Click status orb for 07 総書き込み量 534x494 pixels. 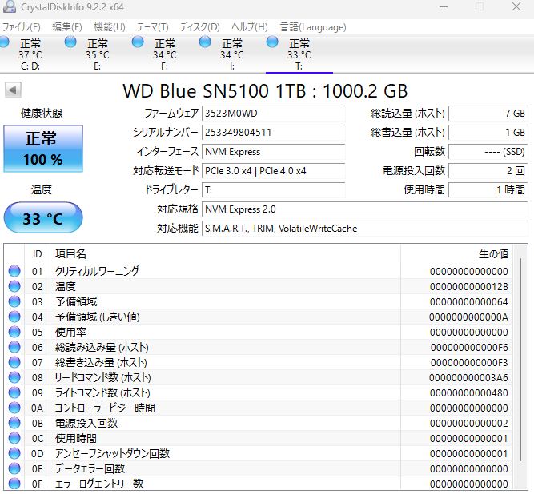point(14,362)
